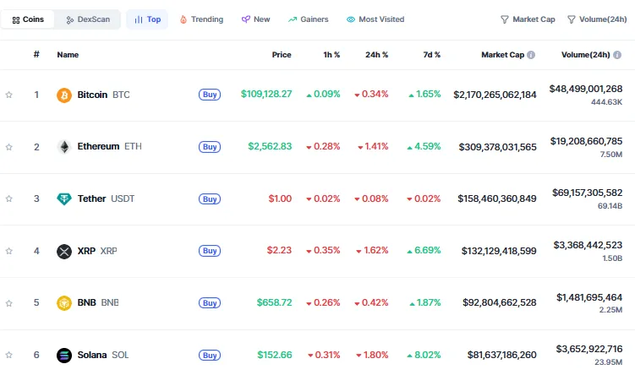Toggle the watchlist star for Bitcoin
The image size is (635, 375).
point(9,95)
